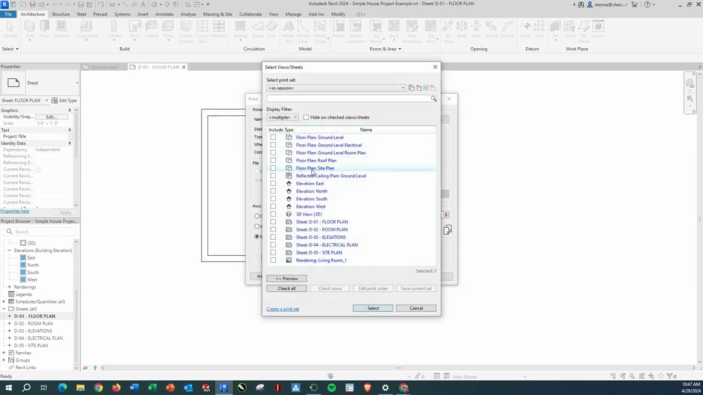Check the Rendering: Living Room_1 box
This screenshot has width=703, height=395.
273,261
